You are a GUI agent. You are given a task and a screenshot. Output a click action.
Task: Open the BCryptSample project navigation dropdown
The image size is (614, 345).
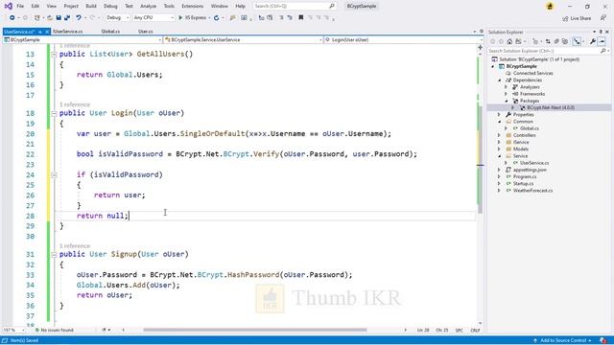click(83, 40)
